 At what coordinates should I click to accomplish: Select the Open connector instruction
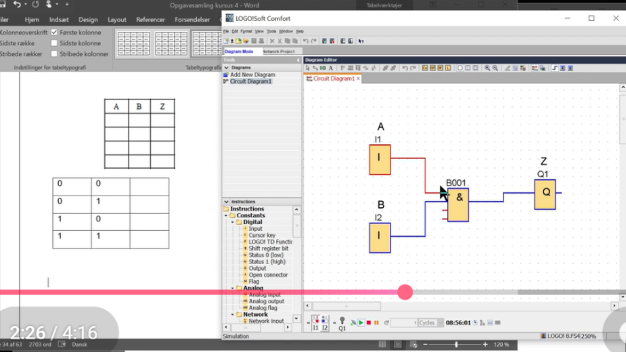[268, 275]
